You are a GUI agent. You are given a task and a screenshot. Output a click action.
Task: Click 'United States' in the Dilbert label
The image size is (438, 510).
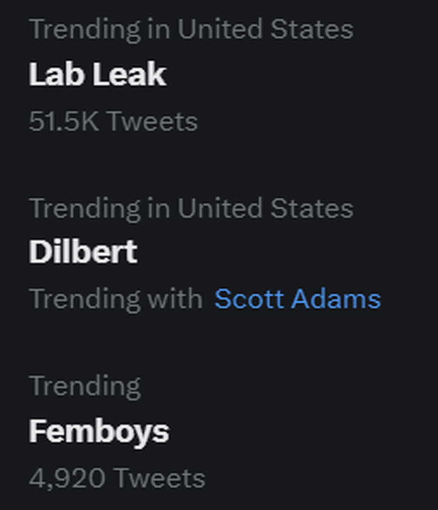pos(265,208)
